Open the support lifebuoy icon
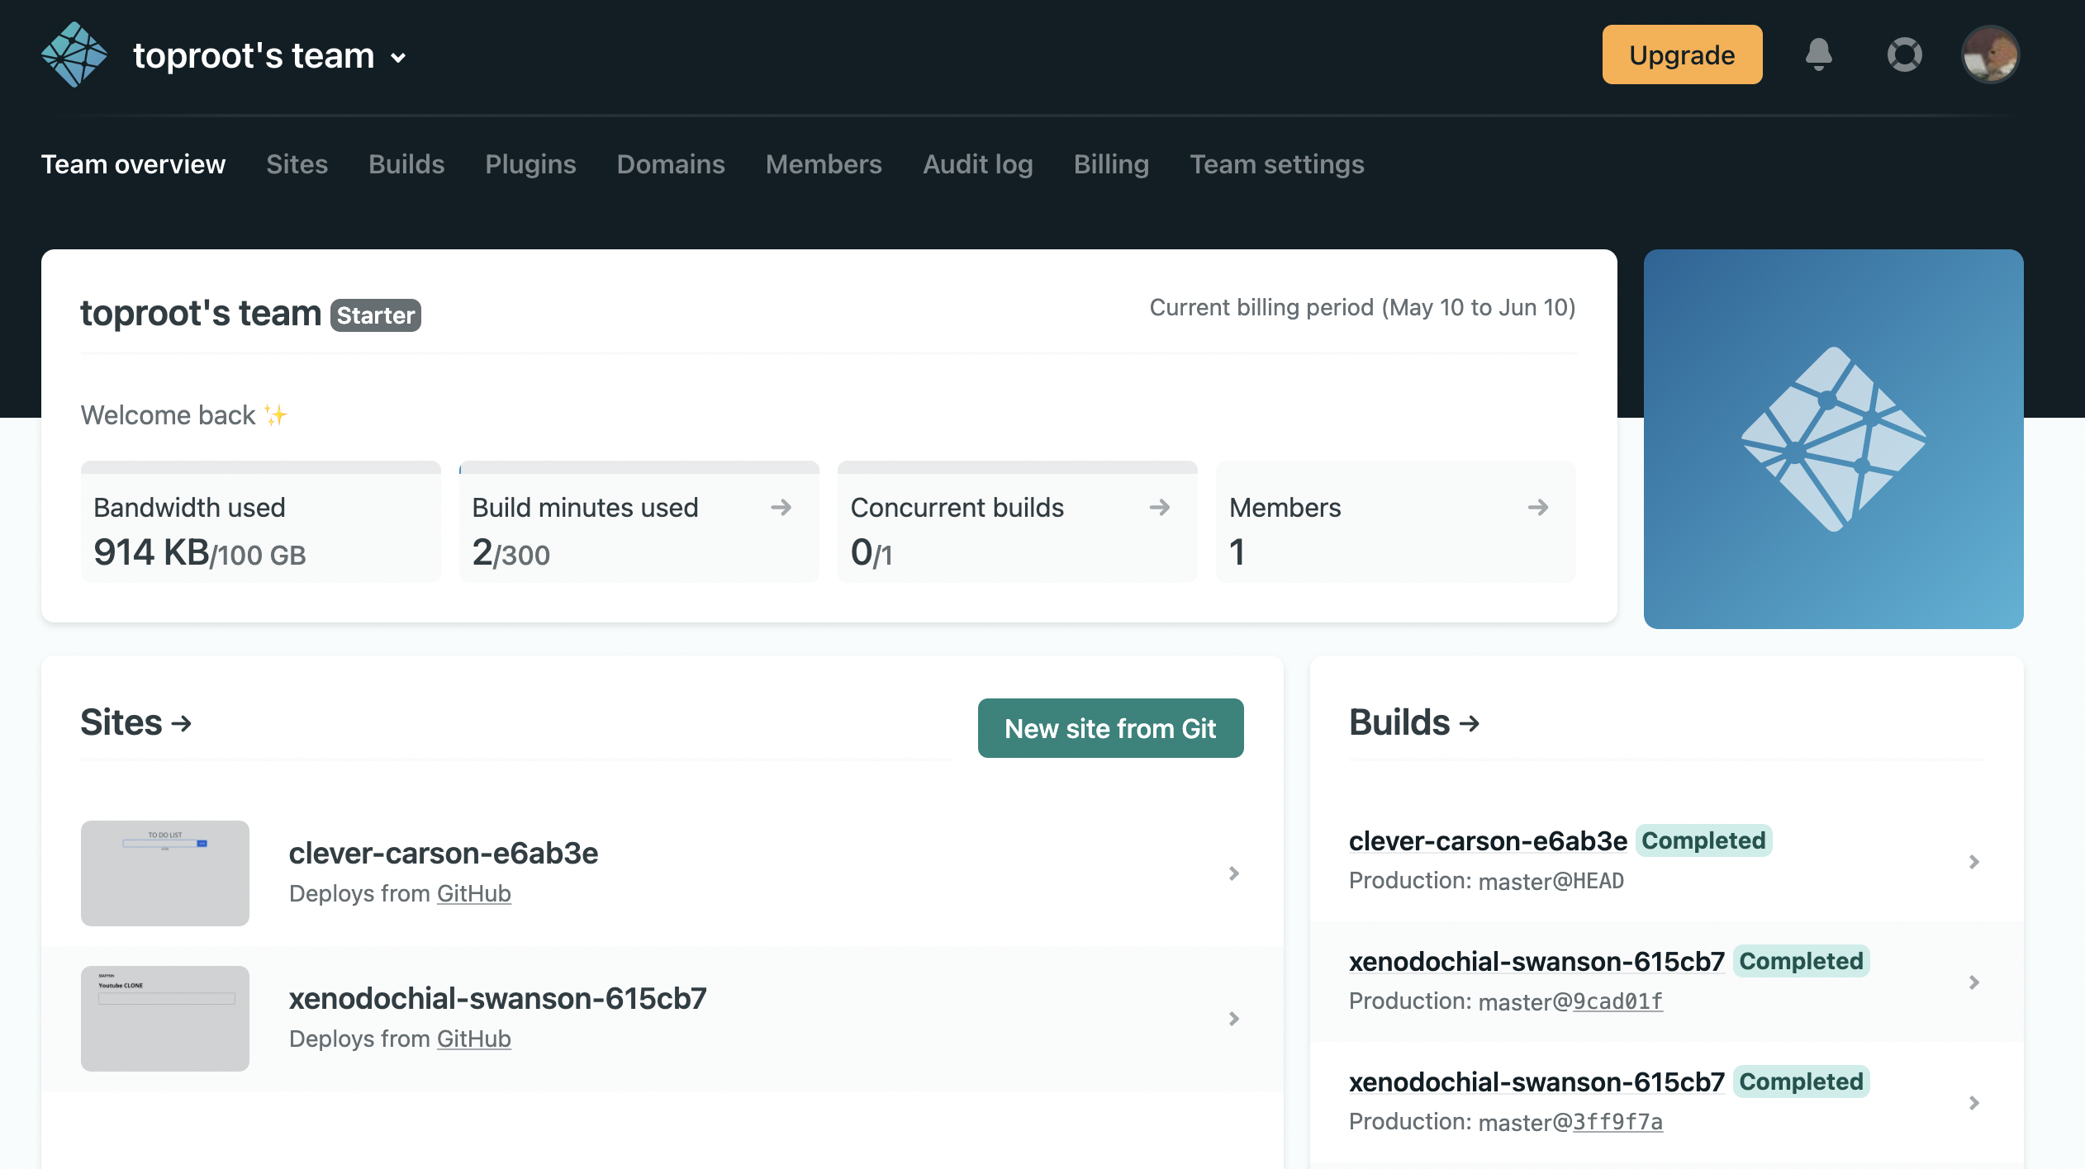Screen dimensions: 2085x1169 tap(1904, 55)
